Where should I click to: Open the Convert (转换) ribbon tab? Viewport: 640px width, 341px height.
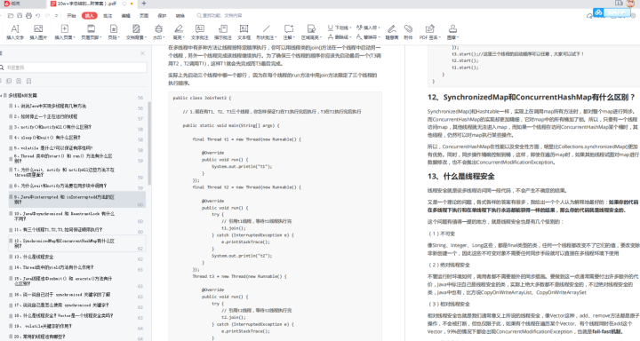(x=180, y=15)
